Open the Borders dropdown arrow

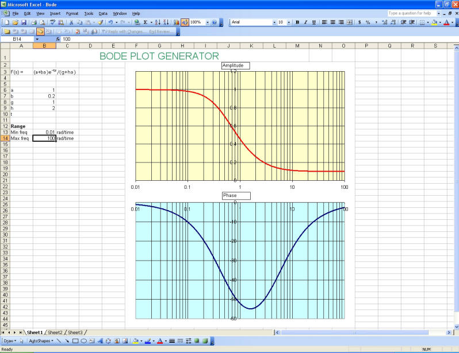(428, 22)
